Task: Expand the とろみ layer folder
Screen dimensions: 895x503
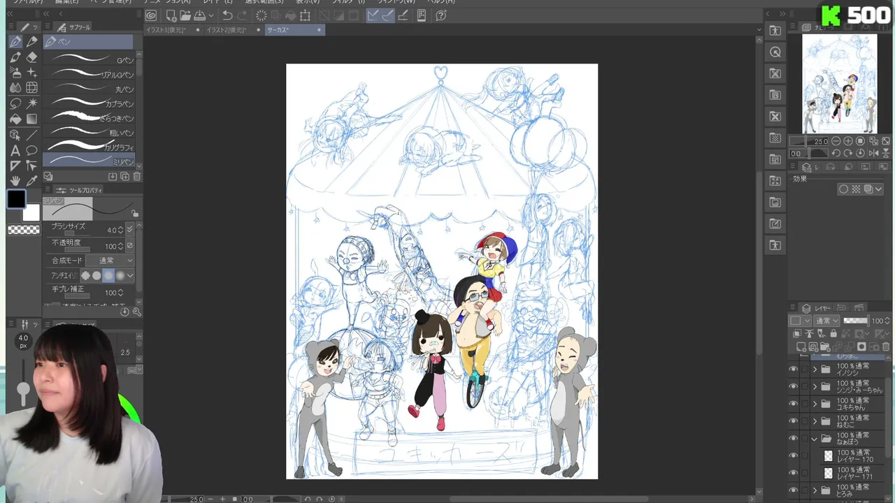Action: (x=815, y=490)
